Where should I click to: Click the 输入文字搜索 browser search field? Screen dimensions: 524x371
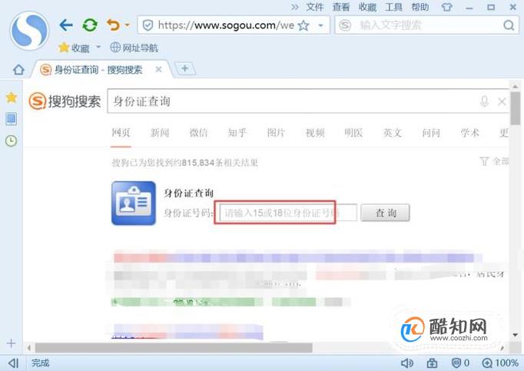428,25
